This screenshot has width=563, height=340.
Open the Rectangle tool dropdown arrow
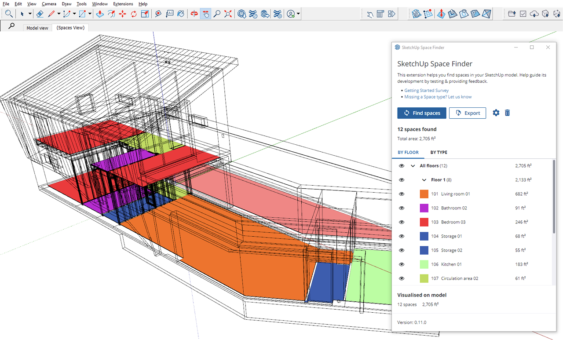(x=90, y=14)
